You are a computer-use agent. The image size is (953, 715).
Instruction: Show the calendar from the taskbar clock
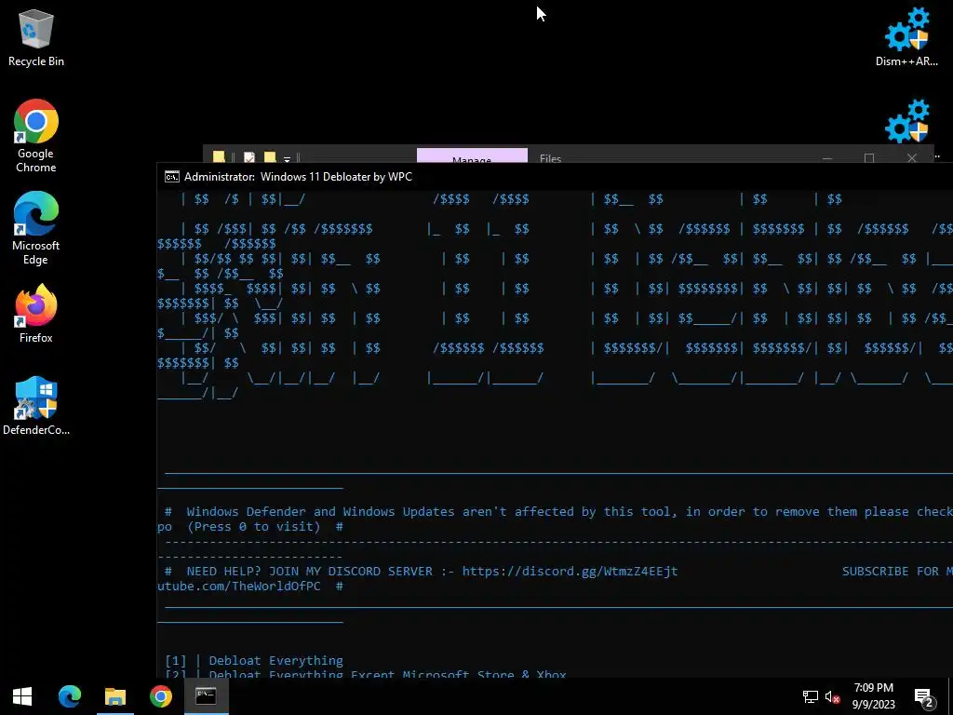coord(873,696)
